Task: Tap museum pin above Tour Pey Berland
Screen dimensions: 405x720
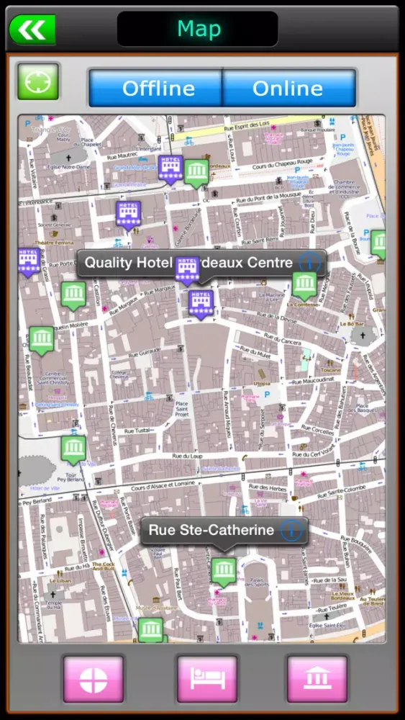Action: pos(73,449)
